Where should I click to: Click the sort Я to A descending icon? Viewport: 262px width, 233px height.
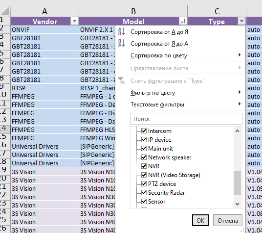coord(122,43)
